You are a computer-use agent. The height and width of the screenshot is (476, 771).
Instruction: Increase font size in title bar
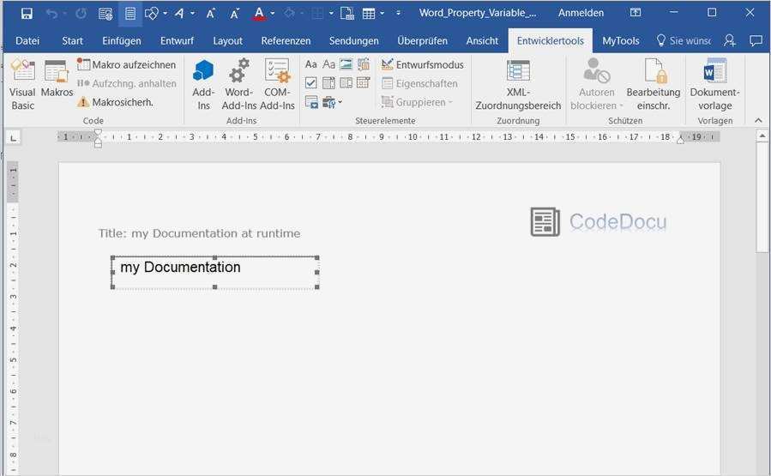click(x=210, y=13)
